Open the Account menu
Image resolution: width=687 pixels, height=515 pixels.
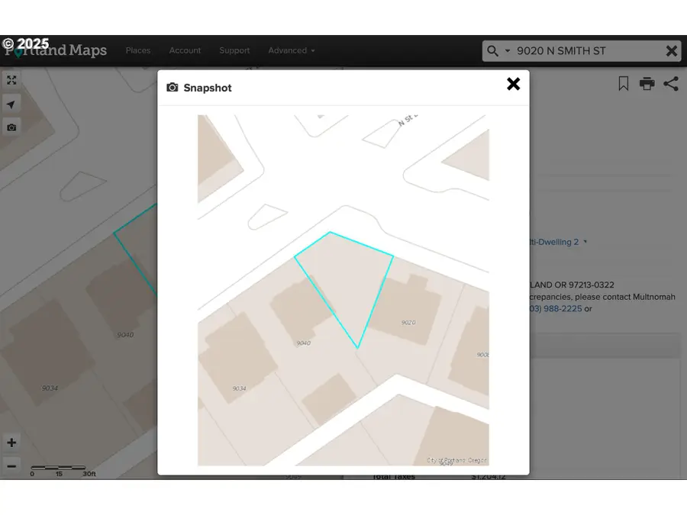tap(185, 50)
